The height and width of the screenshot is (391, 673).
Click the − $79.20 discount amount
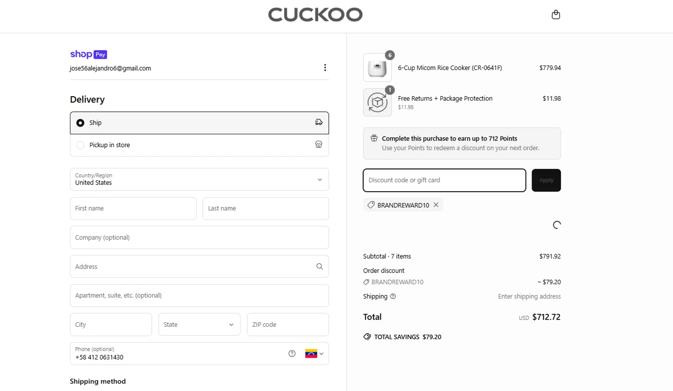[549, 282]
